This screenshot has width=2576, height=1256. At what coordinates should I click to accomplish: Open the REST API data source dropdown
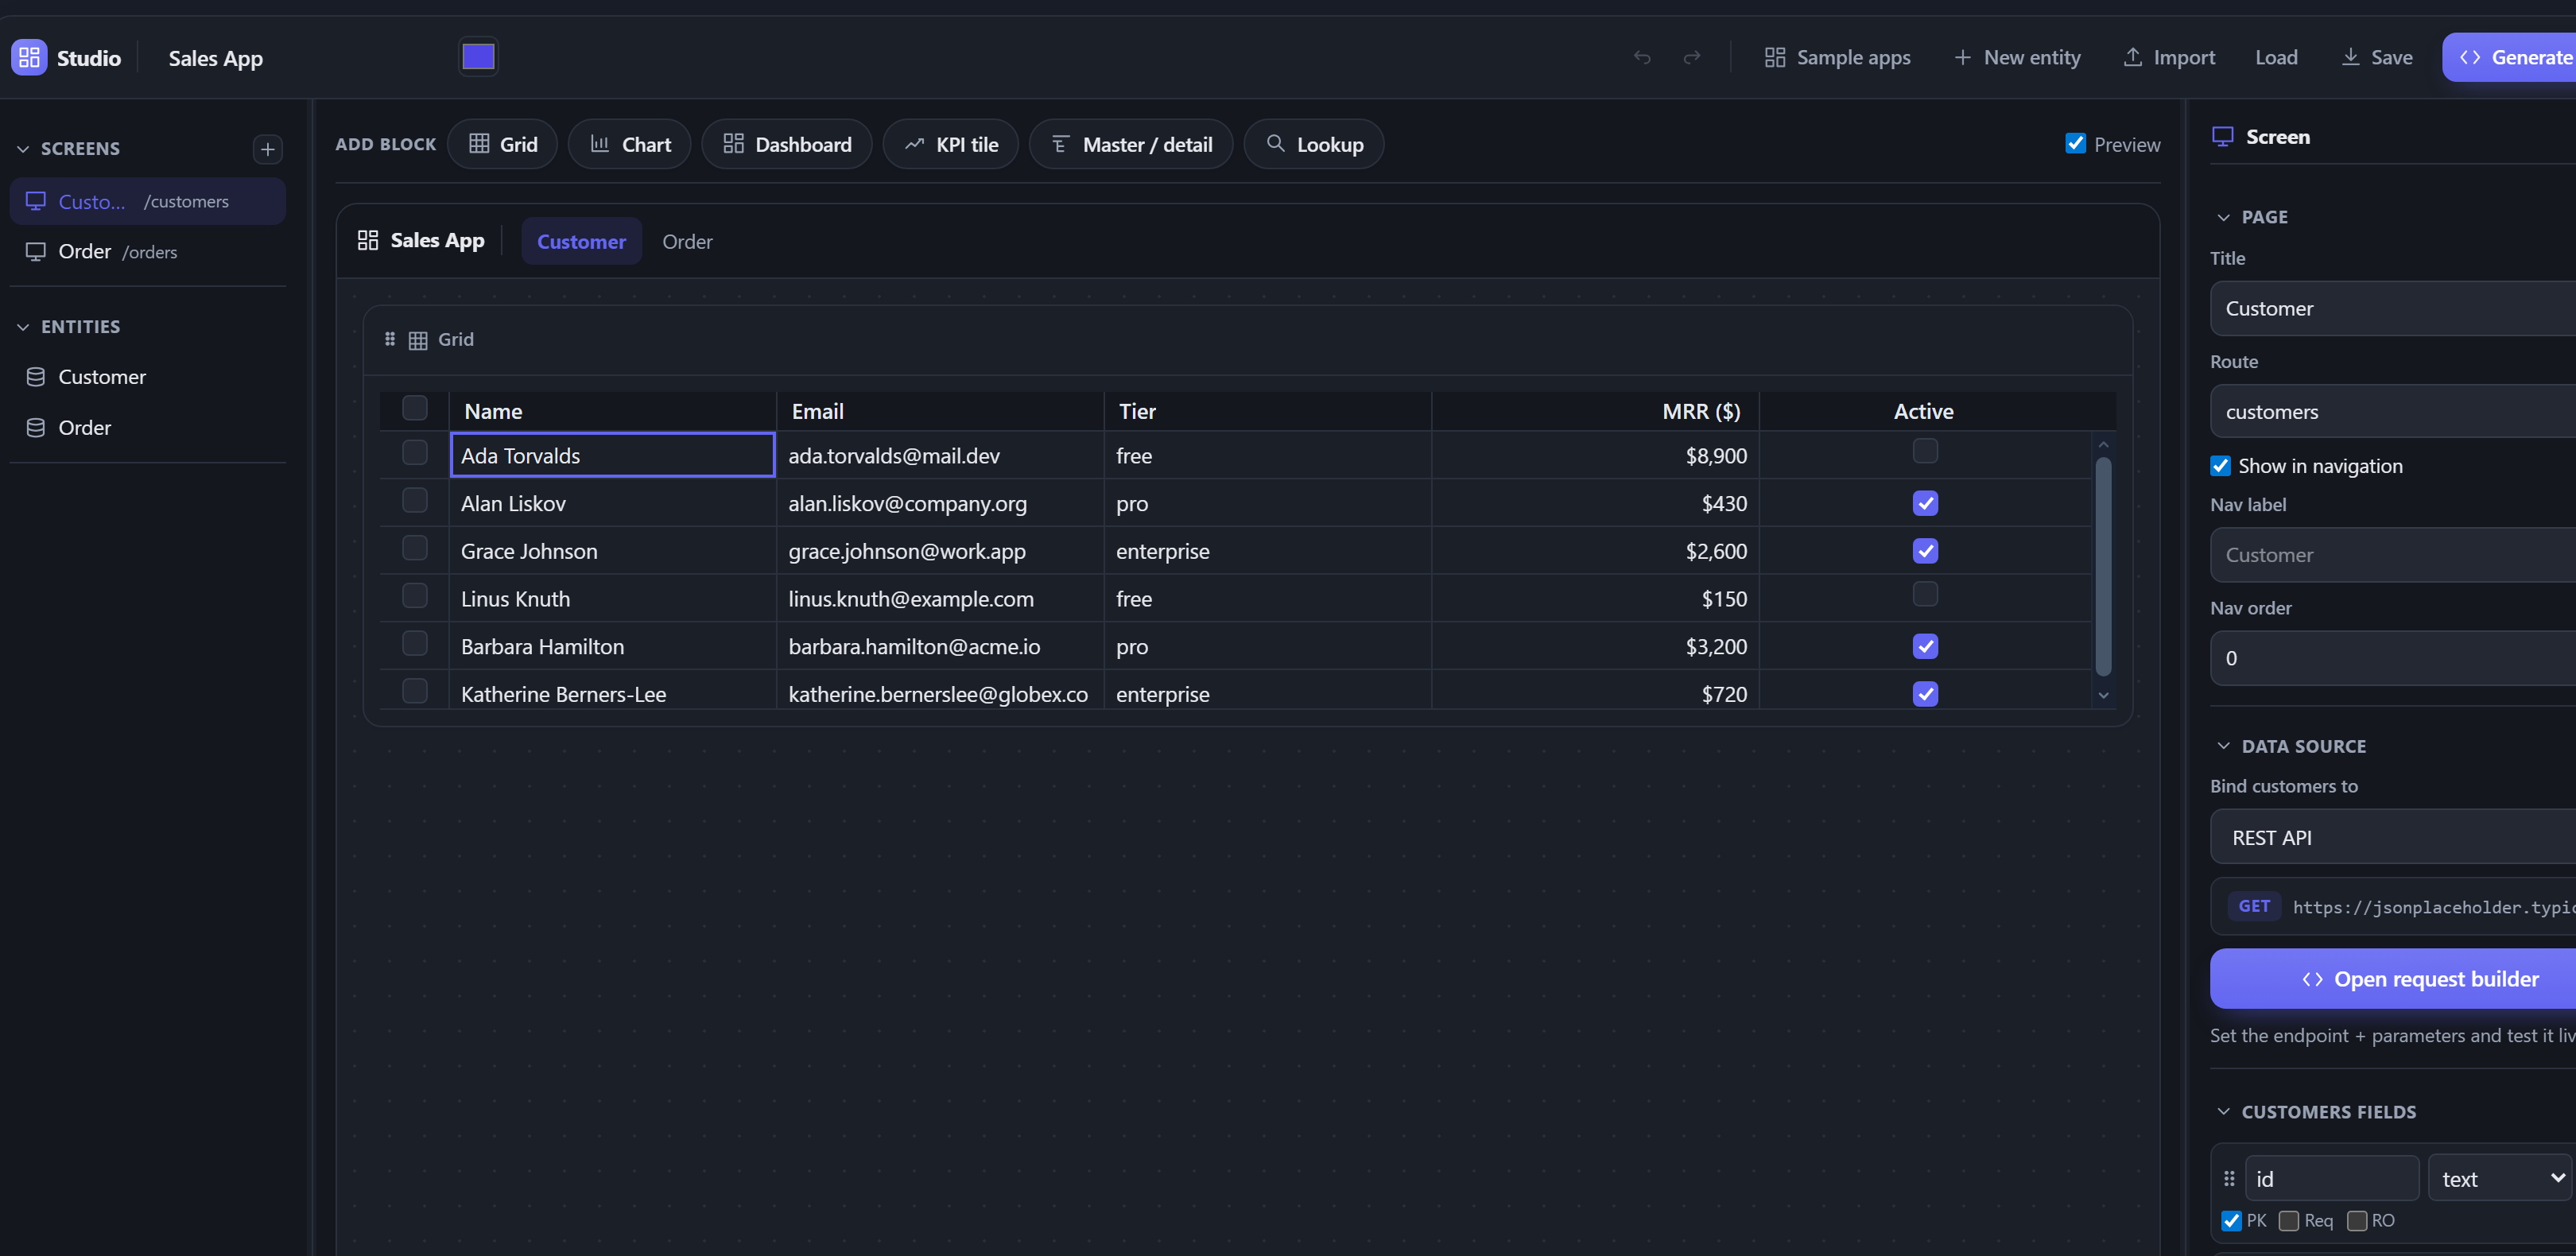(2394, 837)
